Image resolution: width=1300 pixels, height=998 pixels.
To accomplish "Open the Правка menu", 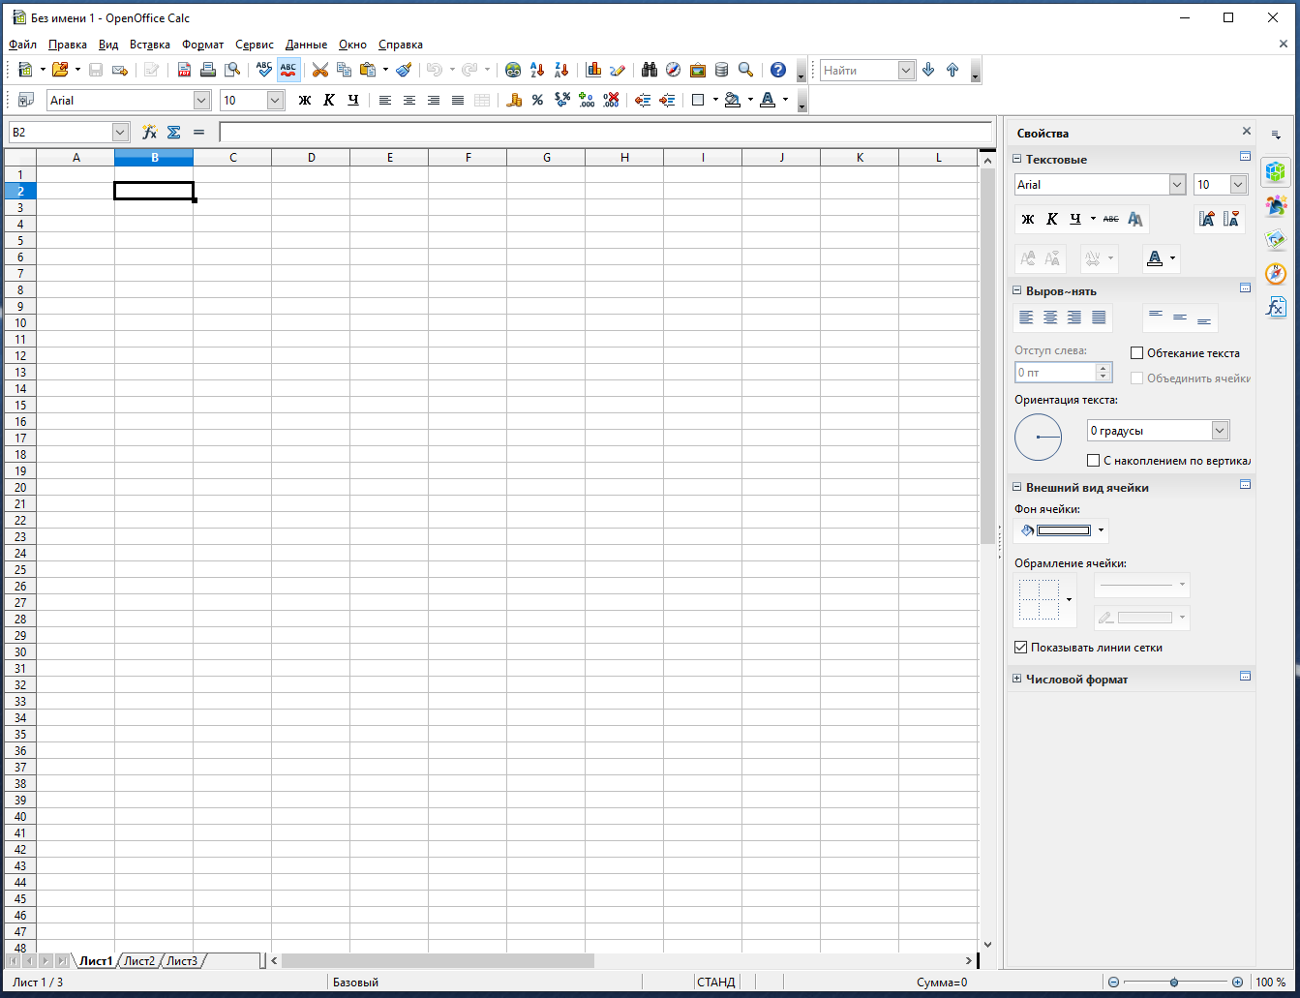I will click(x=68, y=45).
